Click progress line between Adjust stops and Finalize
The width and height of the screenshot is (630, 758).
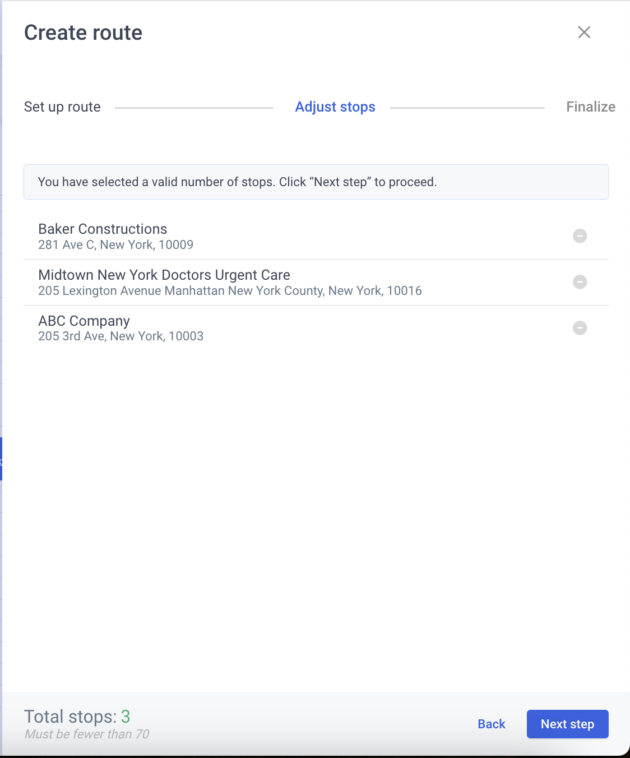[x=467, y=108]
